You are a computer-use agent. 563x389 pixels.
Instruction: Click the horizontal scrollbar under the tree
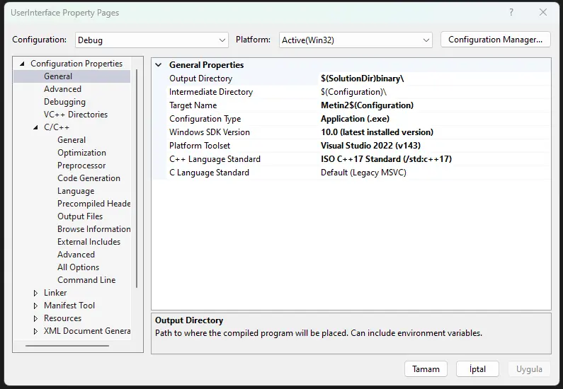coord(67,346)
